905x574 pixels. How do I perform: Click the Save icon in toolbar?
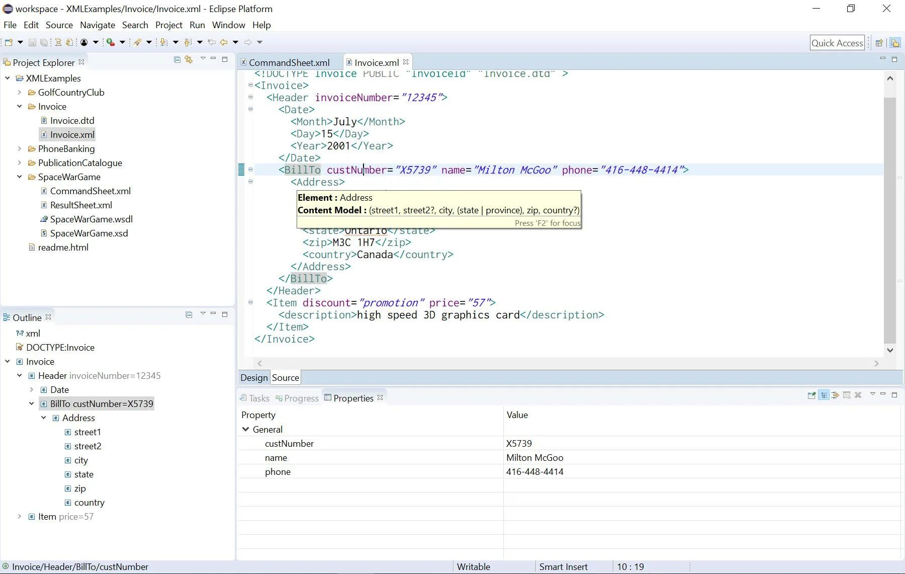32,42
